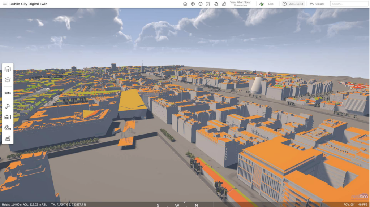This screenshot has width=370, height=207.
Task: Click the screenshot image icon
Action: point(224,4)
